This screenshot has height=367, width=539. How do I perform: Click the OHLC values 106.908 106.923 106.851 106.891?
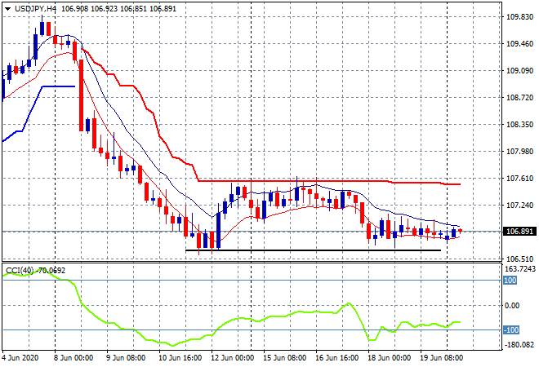[x=118, y=9]
